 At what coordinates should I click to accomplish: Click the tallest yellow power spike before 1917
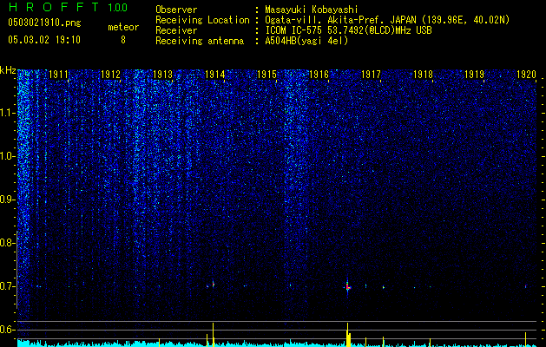tap(347, 334)
